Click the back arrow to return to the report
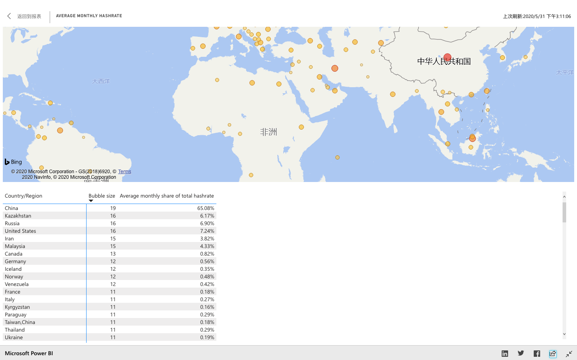Screen dimensions: 577x360 pos(9,16)
